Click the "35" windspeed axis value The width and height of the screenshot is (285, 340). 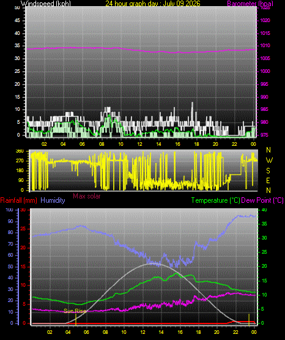[17, 45]
